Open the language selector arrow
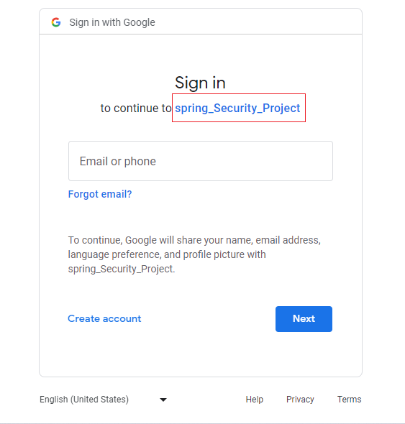The height and width of the screenshot is (424, 405). click(163, 400)
